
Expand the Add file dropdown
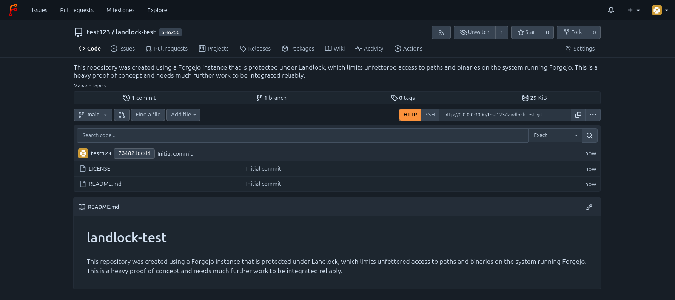pyautogui.click(x=183, y=115)
